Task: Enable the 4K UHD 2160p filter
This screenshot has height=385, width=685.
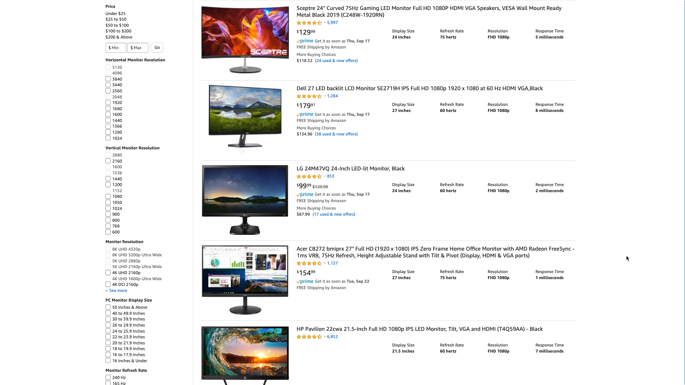Action: tap(108, 273)
